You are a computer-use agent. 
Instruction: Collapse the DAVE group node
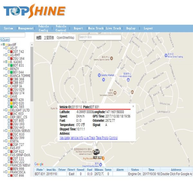(x=4, y=96)
